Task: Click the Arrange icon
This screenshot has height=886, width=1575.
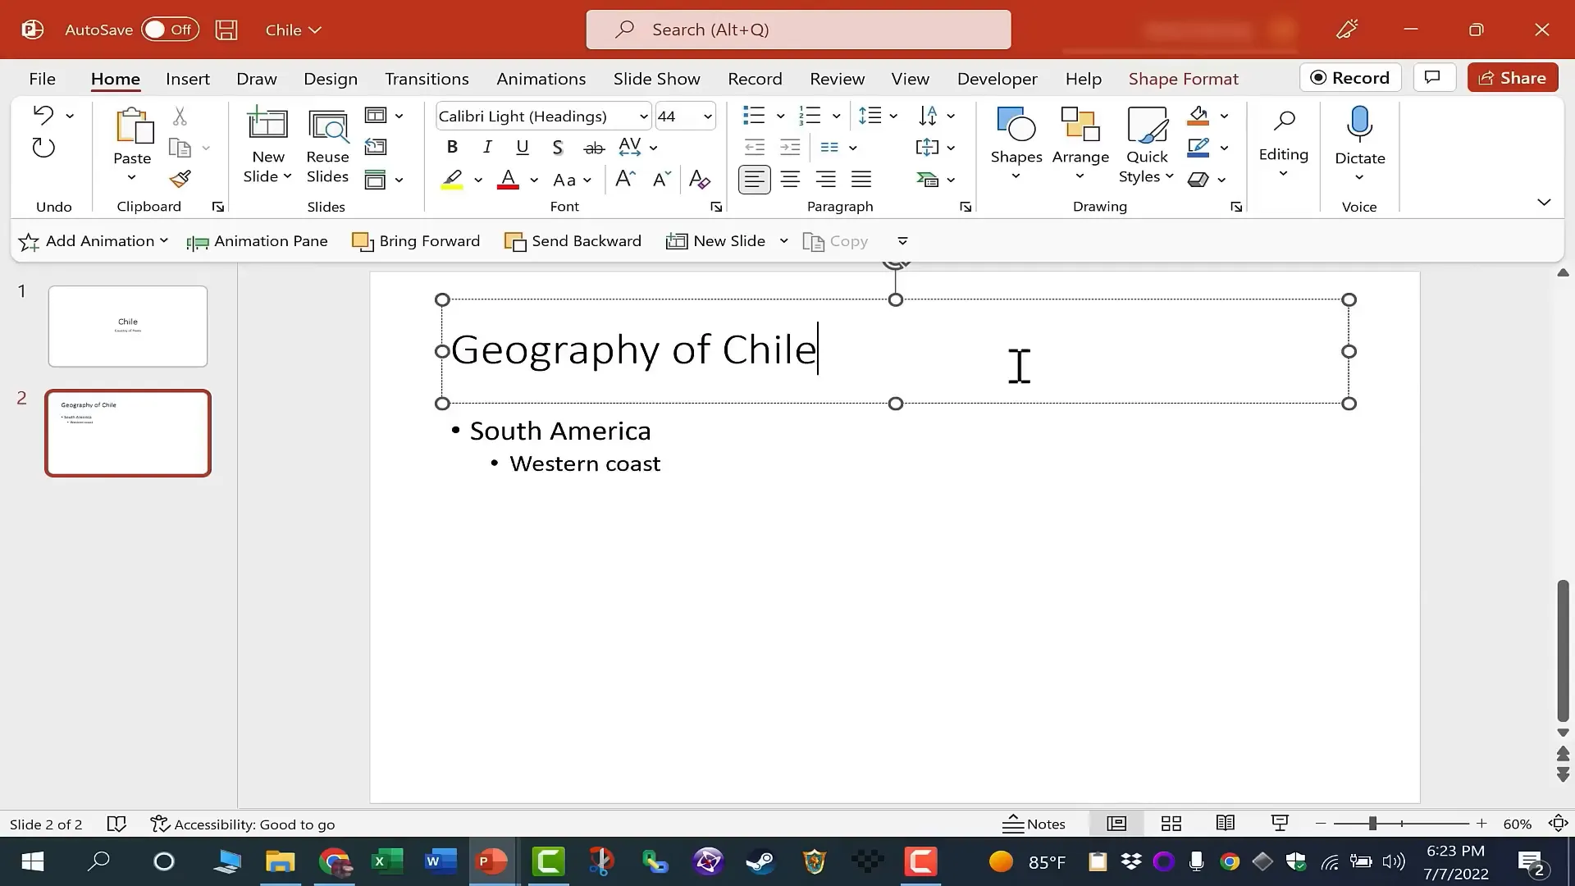Action: click(x=1080, y=125)
